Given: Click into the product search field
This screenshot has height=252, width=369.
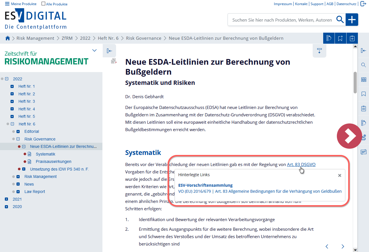Looking at the screenshot, I should coord(282,20).
